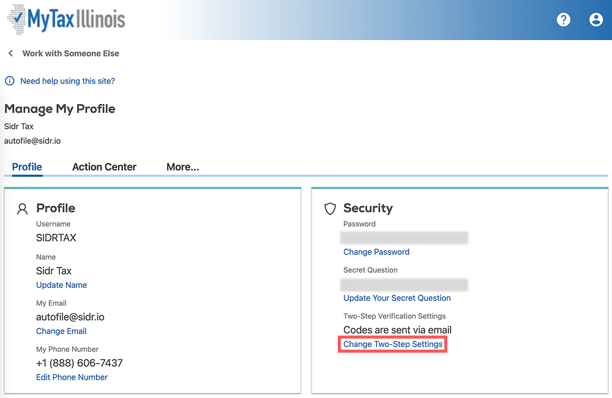Click the Sidr Tax name under Name label
Screen dimensions: 612x398
click(54, 271)
